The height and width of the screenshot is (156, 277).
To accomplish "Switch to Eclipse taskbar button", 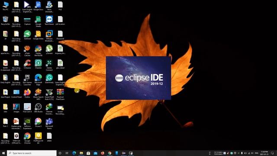I will coord(124,153).
